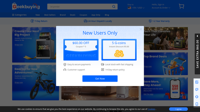The width and height of the screenshot is (200, 112).
Task: Expand the Account & Order dropdown
Action: pos(161,8)
